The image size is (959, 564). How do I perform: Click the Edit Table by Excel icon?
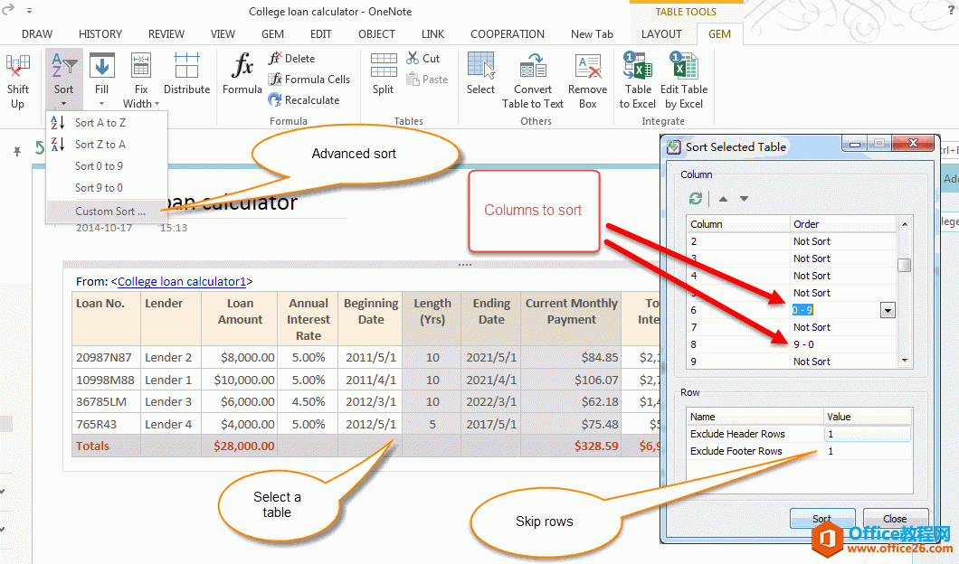pos(684,67)
